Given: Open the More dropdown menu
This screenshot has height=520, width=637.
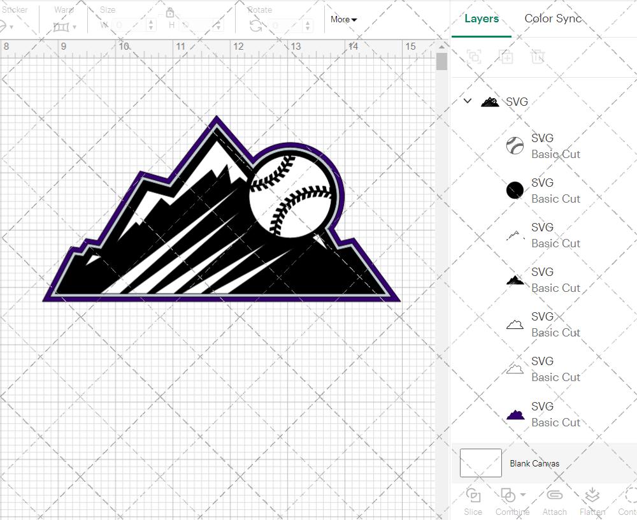Looking at the screenshot, I should click(x=344, y=19).
